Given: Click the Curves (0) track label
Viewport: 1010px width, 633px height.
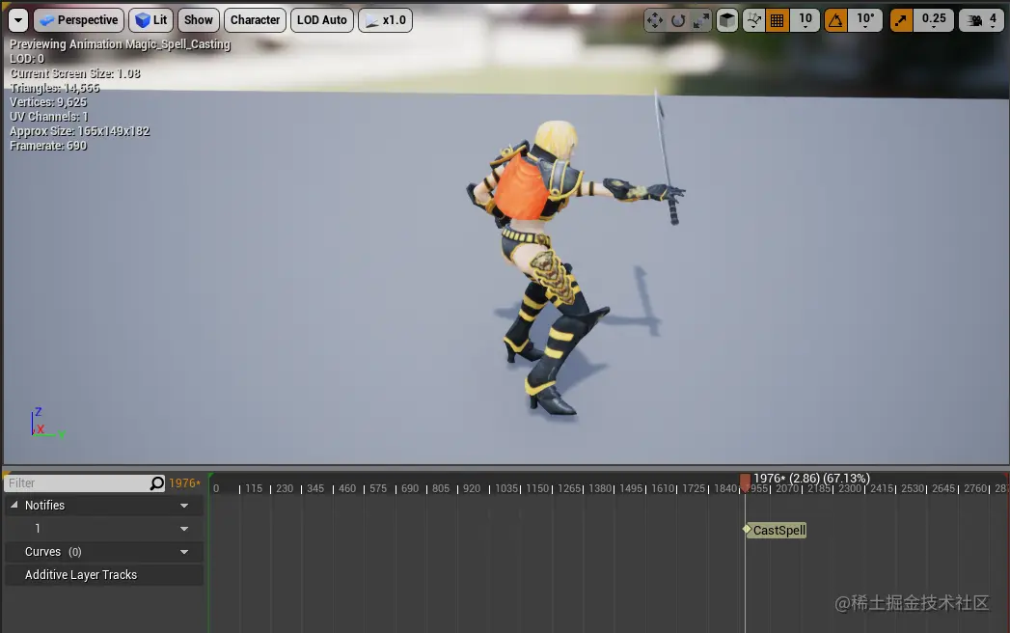Looking at the screenshot, I should [x=53, y=552].
